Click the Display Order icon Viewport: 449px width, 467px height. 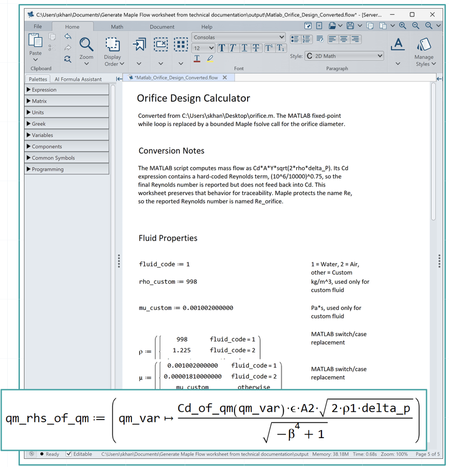112,45
